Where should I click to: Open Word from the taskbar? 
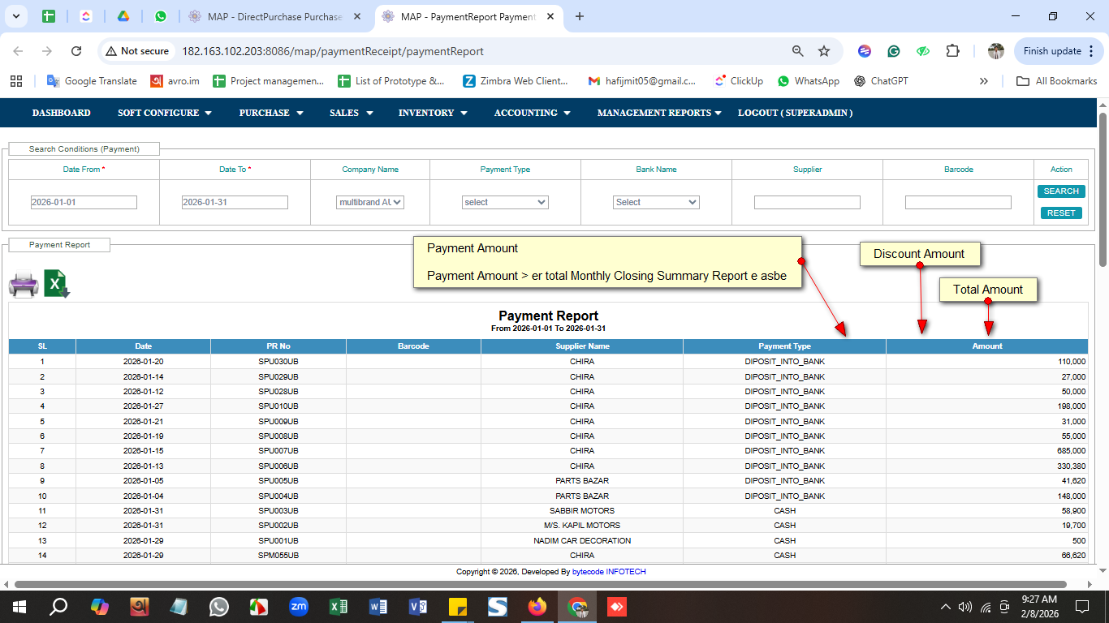(378, 606)
